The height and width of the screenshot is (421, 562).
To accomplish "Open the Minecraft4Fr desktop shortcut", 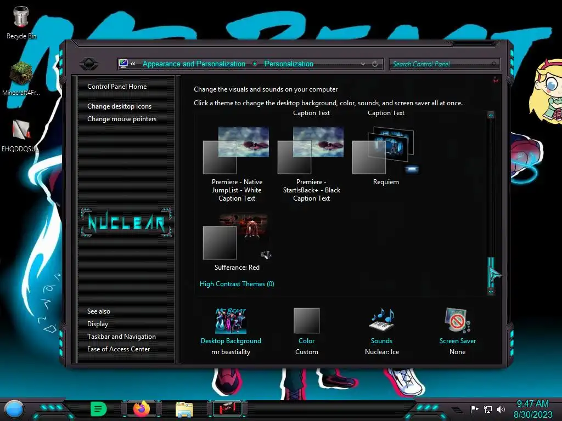I will (21, 79).
